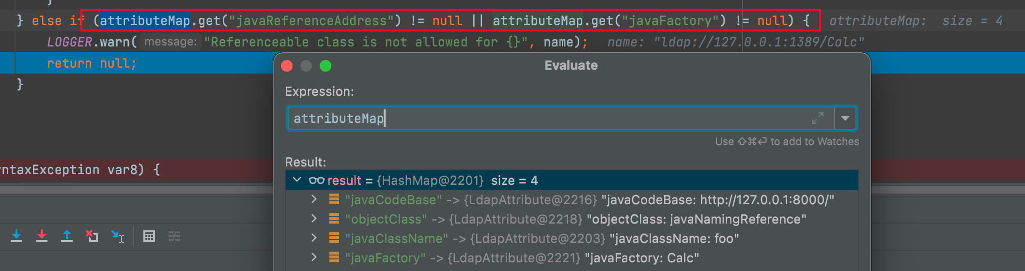Open Evaluate Expression calculator icon
Screen dimensions: 1025x271
click(x=149, y=236)
